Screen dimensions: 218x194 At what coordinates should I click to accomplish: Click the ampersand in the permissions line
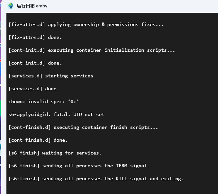coord(103,24)
